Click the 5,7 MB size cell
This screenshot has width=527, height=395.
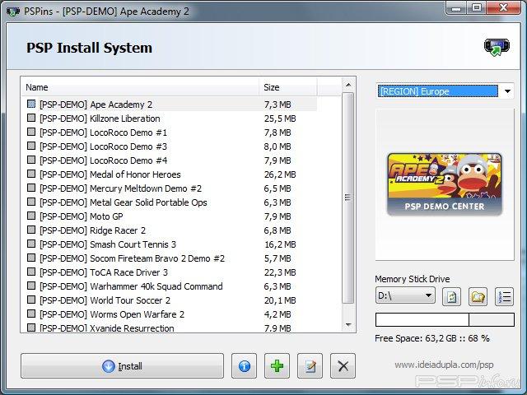[277, 258]
